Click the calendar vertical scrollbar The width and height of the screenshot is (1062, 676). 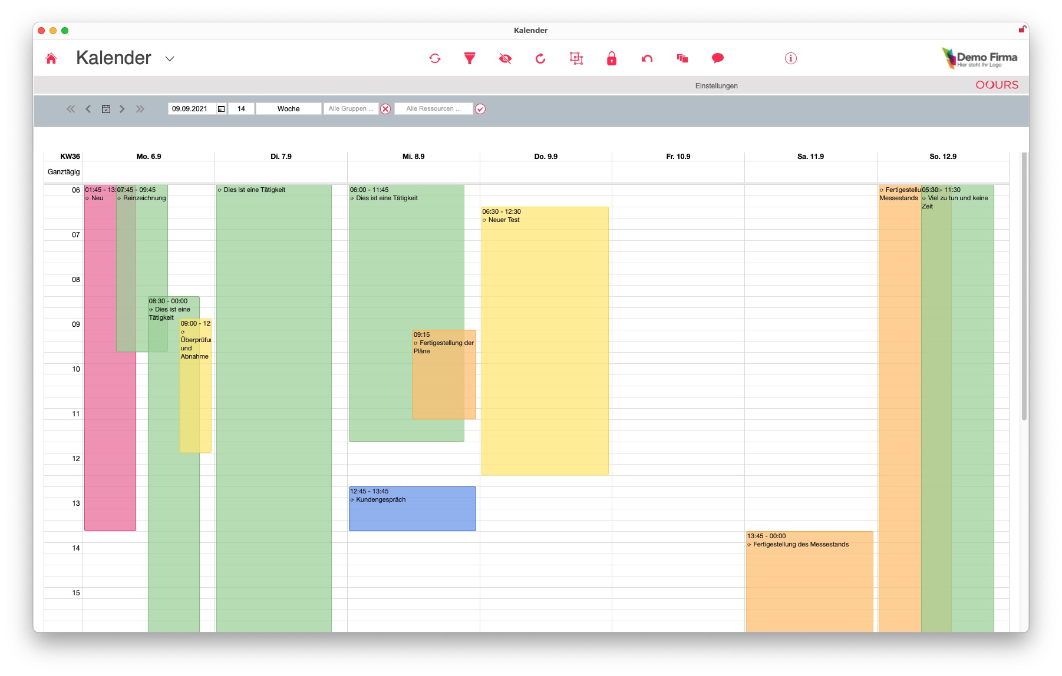point(1024,286)
